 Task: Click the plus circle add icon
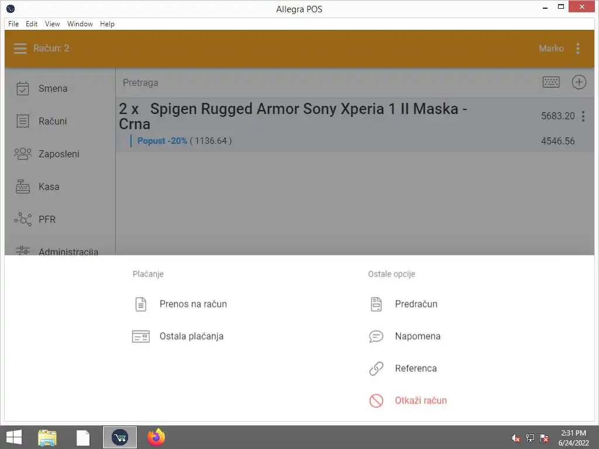click(x=579, y=82)
